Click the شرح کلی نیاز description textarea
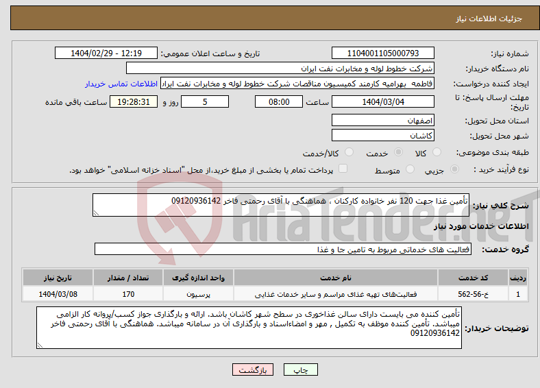The width and height of the screenshot is (540, 388). [x=281, y=205]
